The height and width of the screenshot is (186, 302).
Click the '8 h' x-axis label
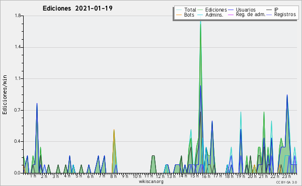[113, 176]
